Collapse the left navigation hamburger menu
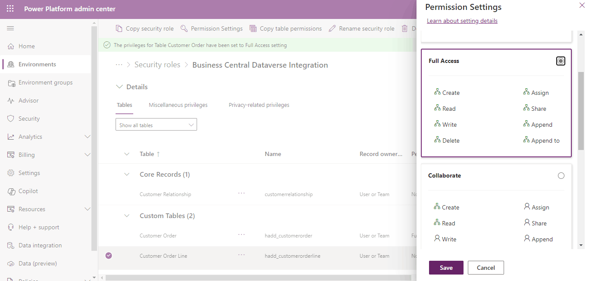The image size is (589, 281). pyautogui.click(x=10, y=28)
